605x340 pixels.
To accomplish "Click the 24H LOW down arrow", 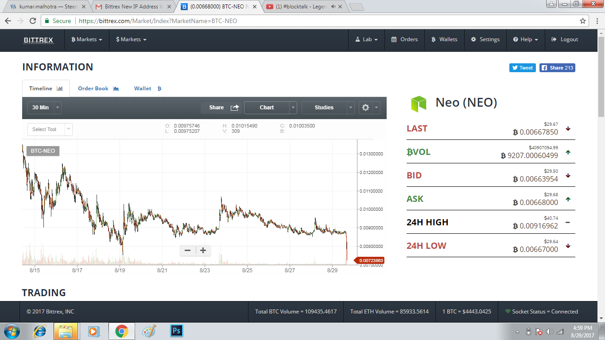I will pos(568,246).
